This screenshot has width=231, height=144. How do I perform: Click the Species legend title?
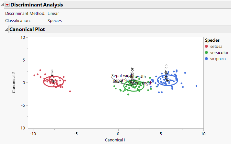pos(212,40)
